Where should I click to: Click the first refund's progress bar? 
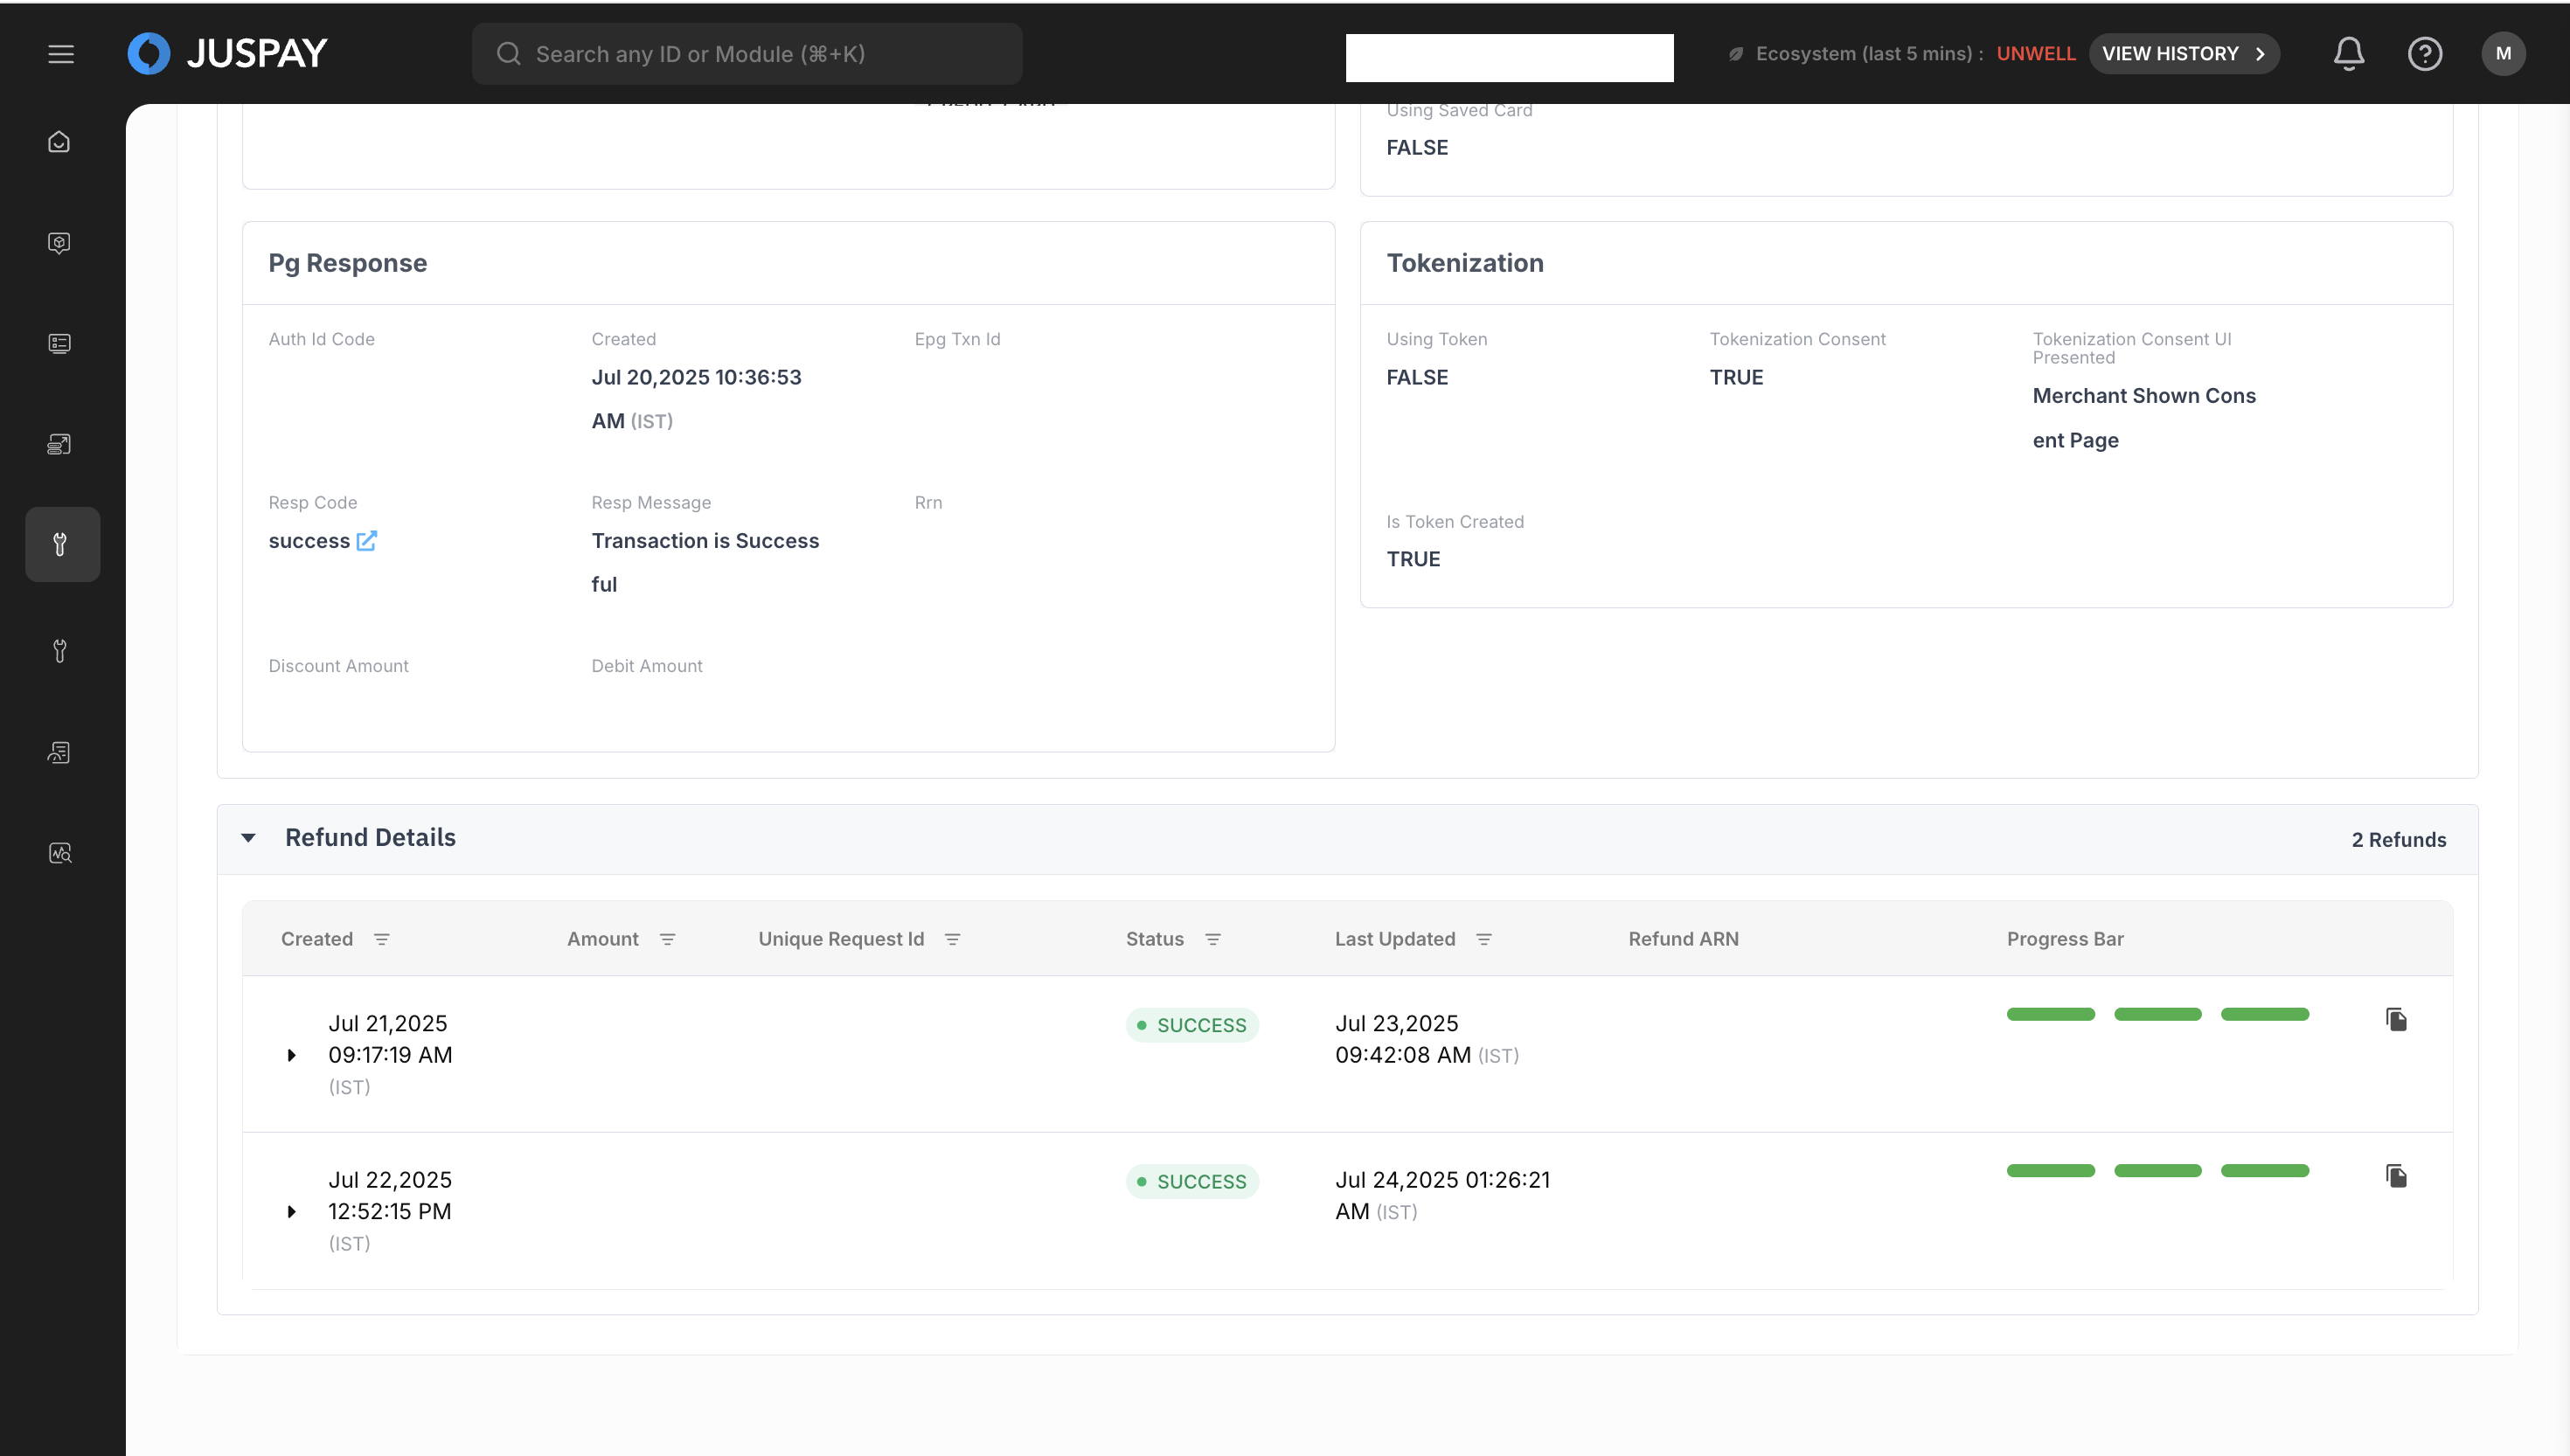2157,1014
